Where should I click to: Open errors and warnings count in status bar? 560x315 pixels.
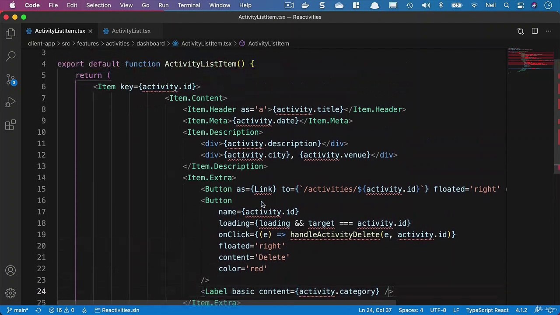(x=61, y=310)
